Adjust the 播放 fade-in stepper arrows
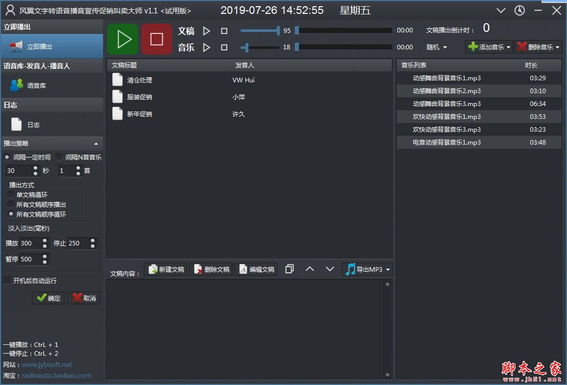The width and height of the screenshot is (567, 385). tap(45, 243)
